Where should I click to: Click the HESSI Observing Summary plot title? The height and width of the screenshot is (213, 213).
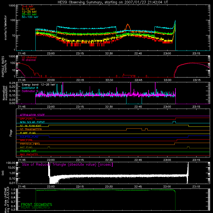113,2
